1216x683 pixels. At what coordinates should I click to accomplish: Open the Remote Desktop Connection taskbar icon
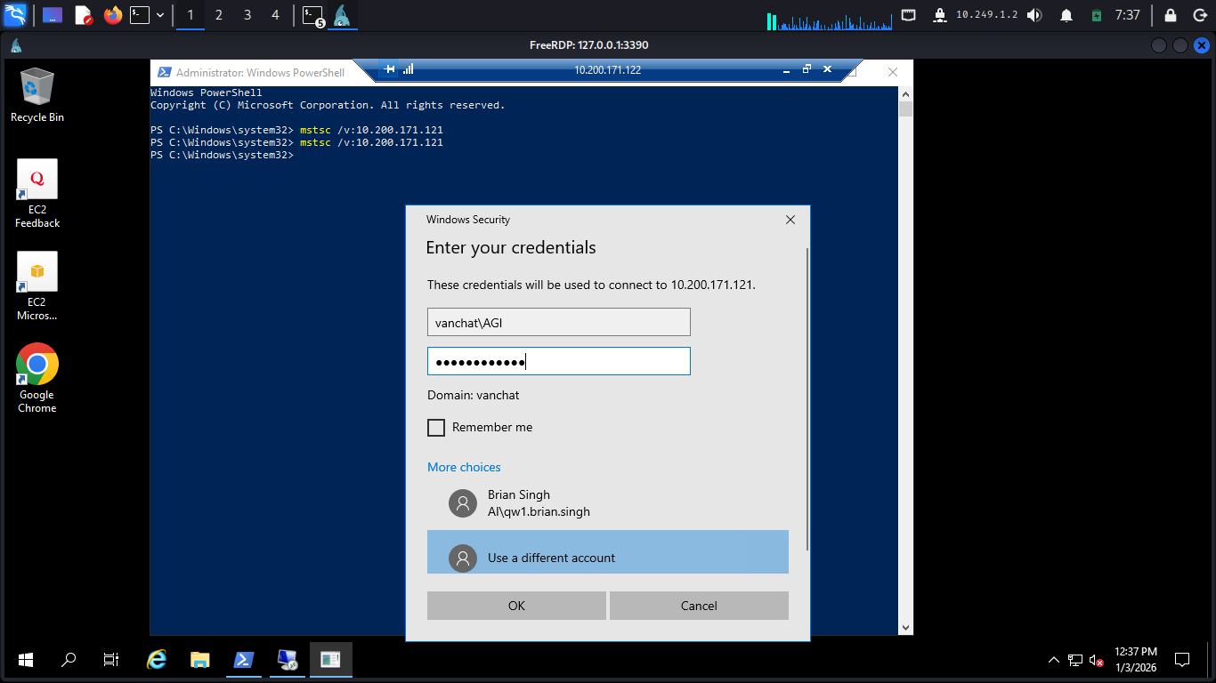[x=287, y=659]
